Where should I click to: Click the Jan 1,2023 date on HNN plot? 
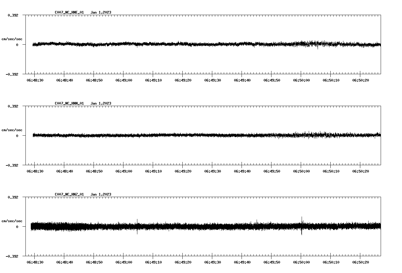tap(101, 103)
